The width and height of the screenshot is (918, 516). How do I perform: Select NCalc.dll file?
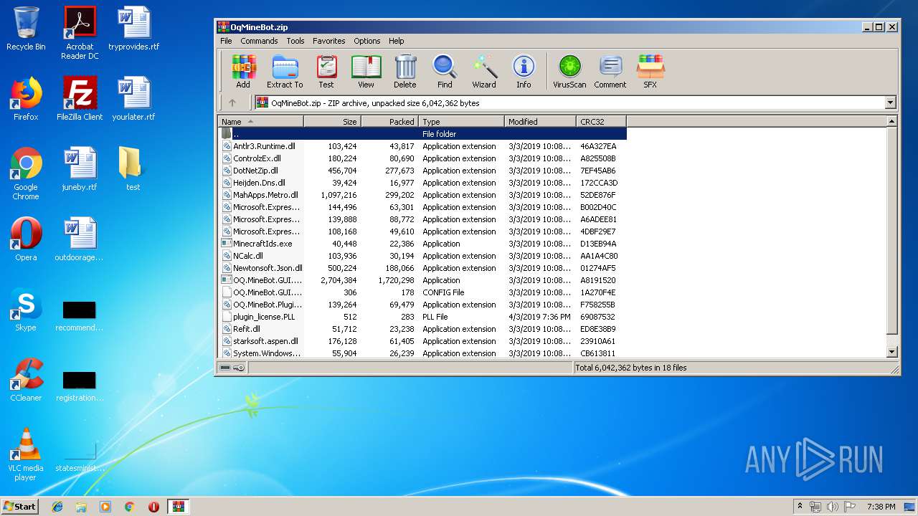tap(423, 256)
